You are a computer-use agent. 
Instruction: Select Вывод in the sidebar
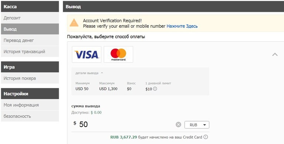pos(30,29)
